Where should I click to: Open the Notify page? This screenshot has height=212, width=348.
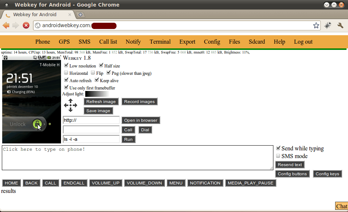(x=133, y=42)
